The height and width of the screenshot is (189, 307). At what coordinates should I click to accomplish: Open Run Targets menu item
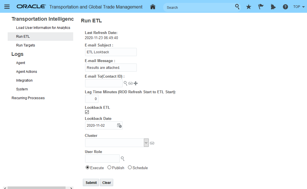coord(26,45)
